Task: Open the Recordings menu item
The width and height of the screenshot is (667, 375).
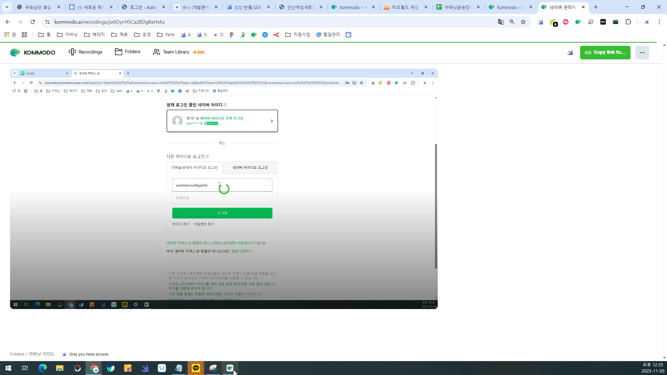Action: 85,52
